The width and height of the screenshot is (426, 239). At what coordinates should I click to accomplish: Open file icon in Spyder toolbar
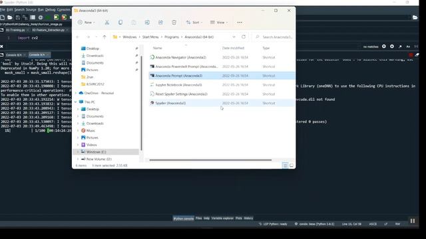10,17
